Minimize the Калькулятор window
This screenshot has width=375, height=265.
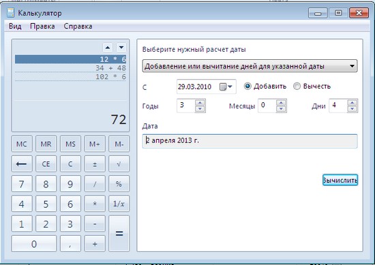(318, 13)
